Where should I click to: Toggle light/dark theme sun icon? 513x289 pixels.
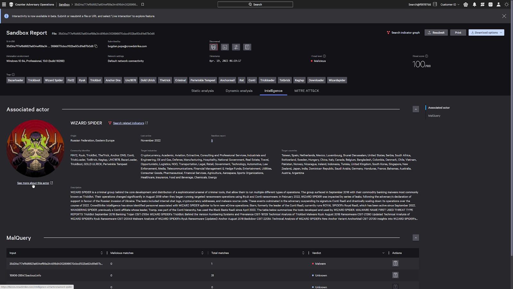(507, 4)
